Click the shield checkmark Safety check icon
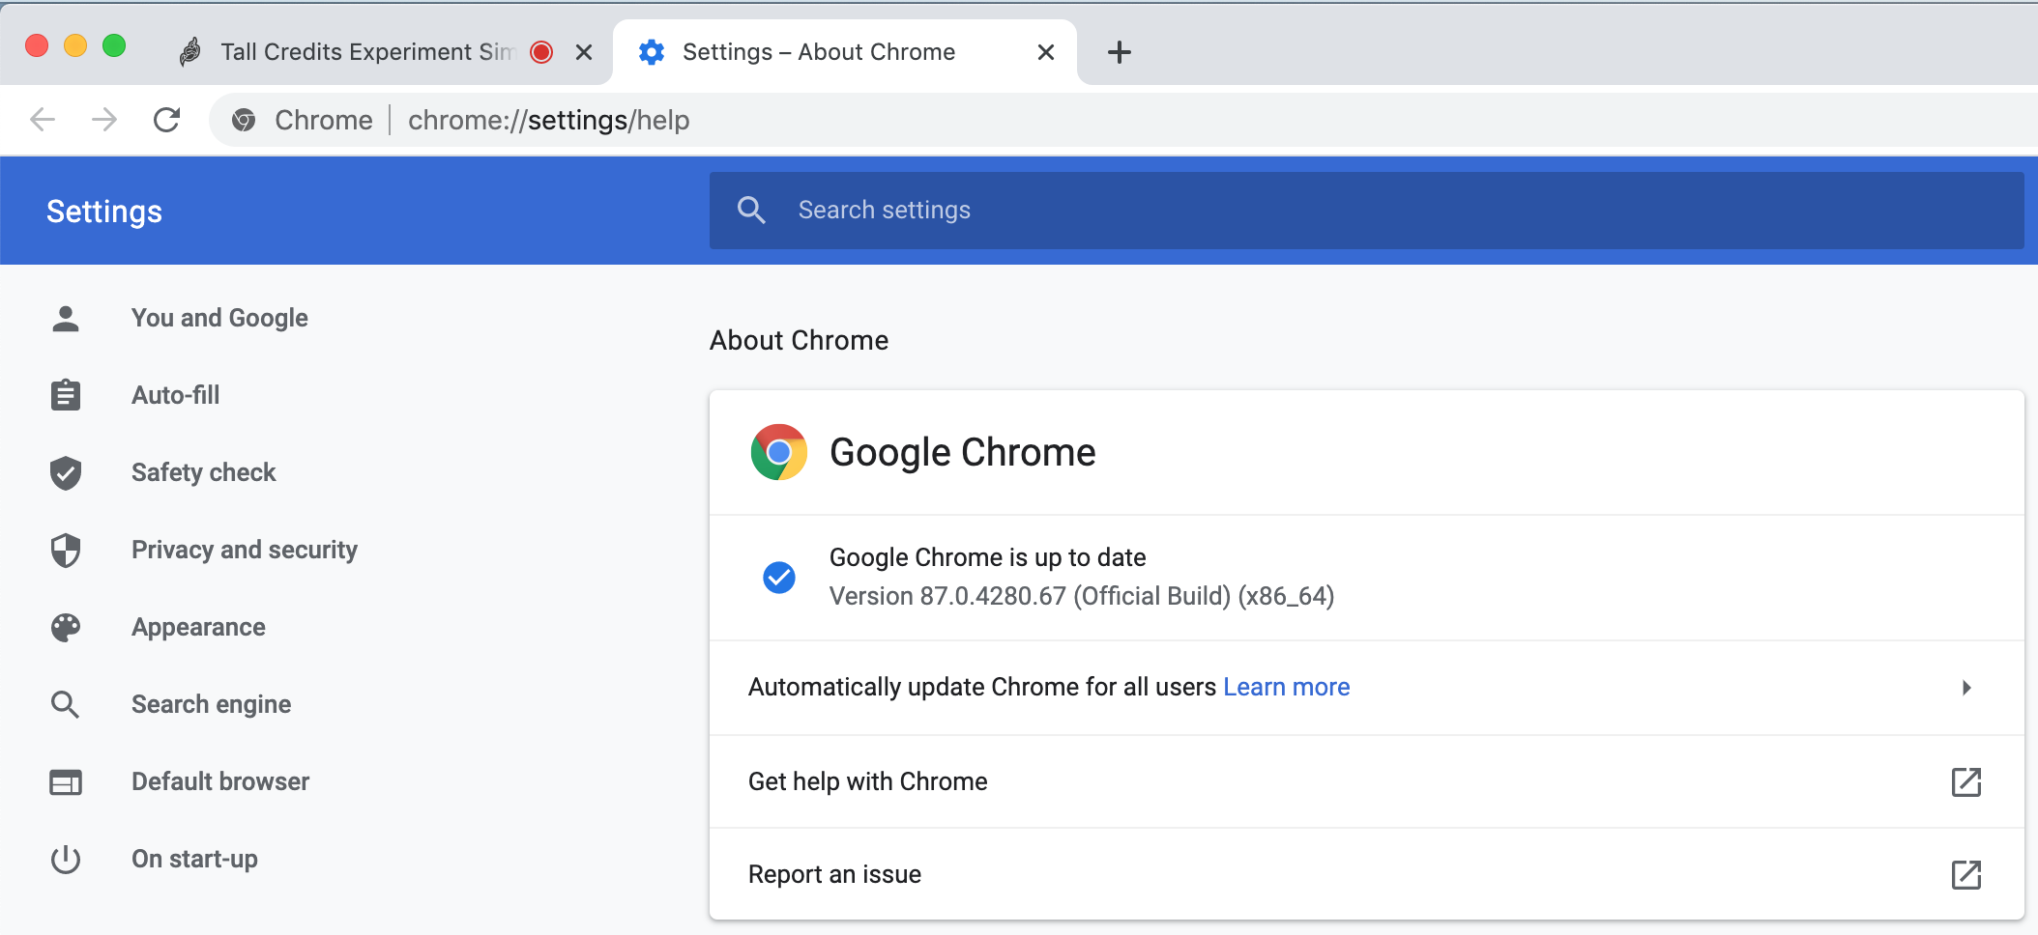The image size is (2038, 935). [x=66, y=472]
